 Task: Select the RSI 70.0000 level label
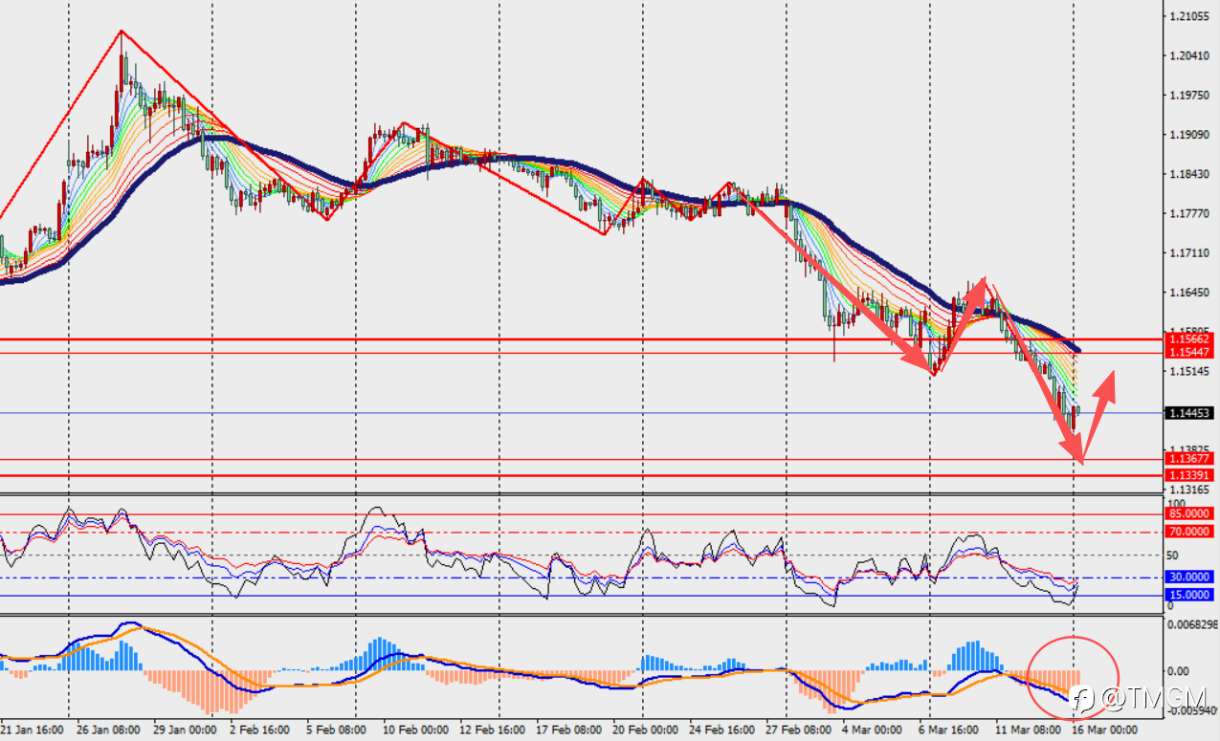pos(1191,532)
